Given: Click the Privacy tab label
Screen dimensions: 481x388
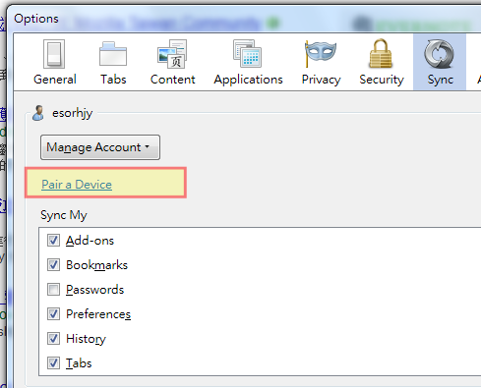Looking at the screenshot, I should click(x=321, y=80).
